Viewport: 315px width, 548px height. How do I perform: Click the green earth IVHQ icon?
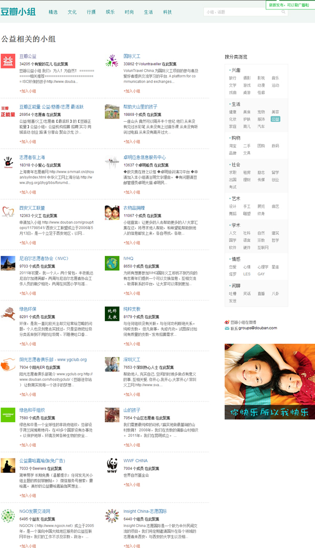point(112,263)
